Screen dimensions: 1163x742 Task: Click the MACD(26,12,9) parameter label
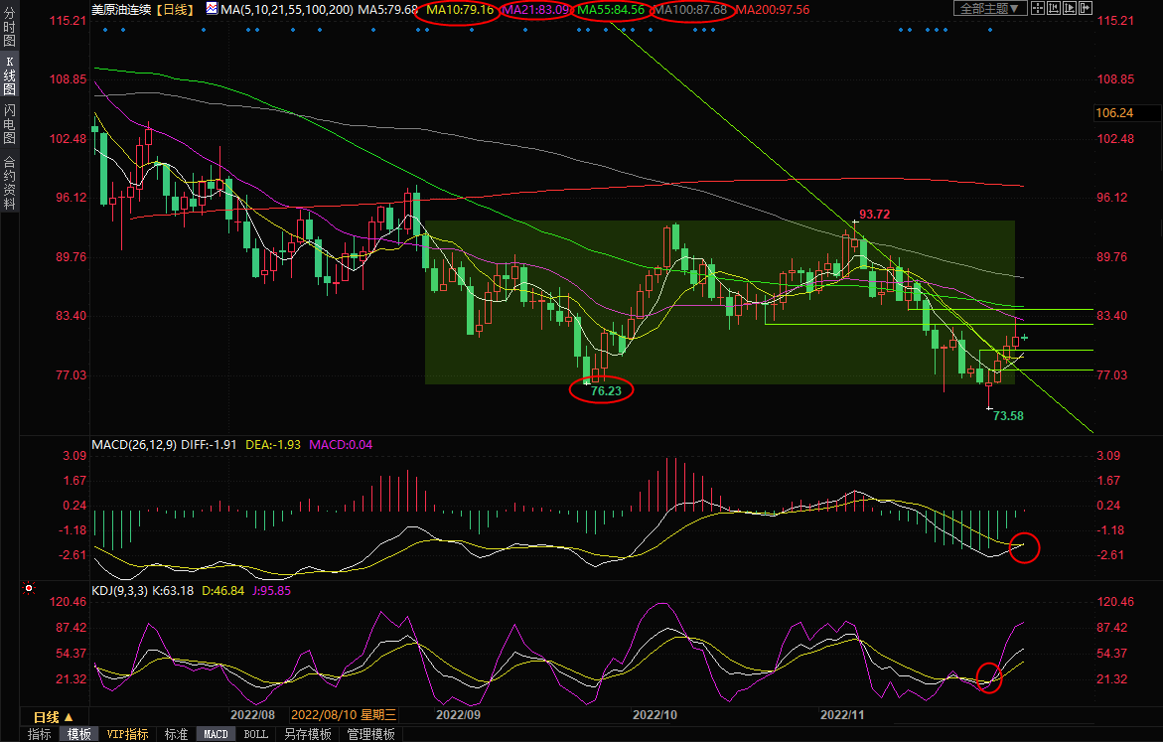(134, 444)
